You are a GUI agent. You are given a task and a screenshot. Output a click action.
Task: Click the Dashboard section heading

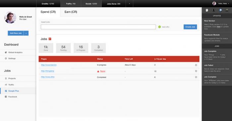[x=11, y=44]
